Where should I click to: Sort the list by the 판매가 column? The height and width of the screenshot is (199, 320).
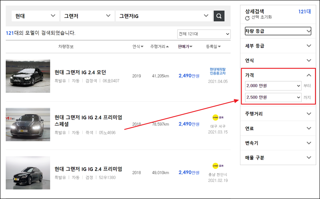pyautogui.click(x=185, y=47)
